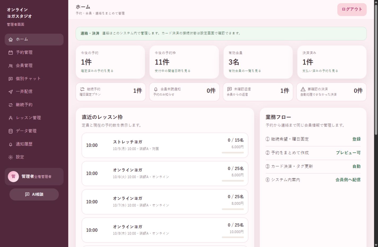Click the repeat arrows icon beside sidebar 継続予約
The width and height of the screenshot is (378, 247).
pos(11,105)
